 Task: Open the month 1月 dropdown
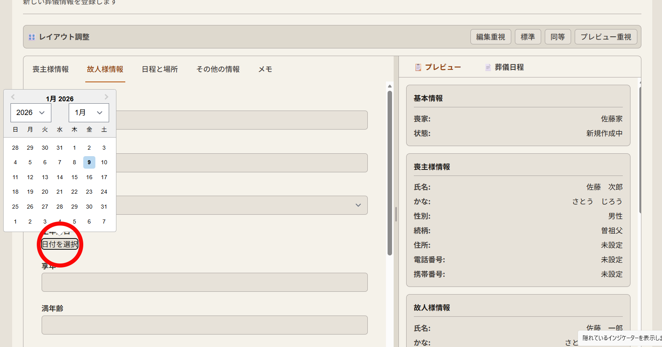[89, 113]
